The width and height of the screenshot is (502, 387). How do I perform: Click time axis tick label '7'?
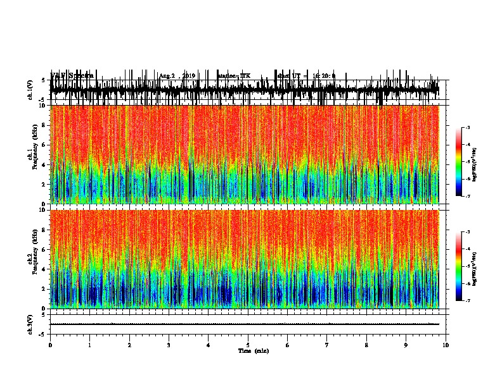pyautogui.click(x=327, y=345)
